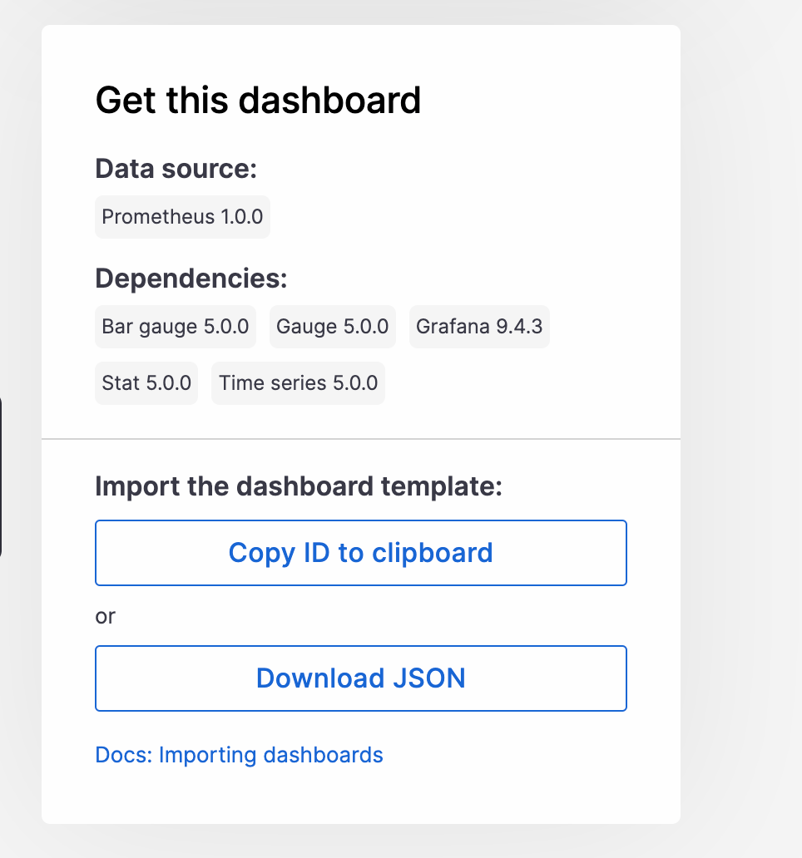
Task: Click the Dependencies: label
Action: point(191,279)
